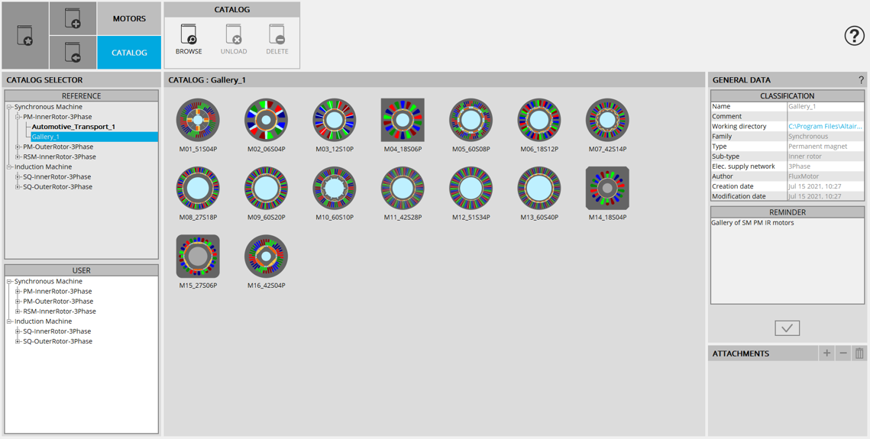Viewport: 870px width, 439px height.
Task: Select the M14_18S04P motor thumbnail
Action: coord(607,189)
